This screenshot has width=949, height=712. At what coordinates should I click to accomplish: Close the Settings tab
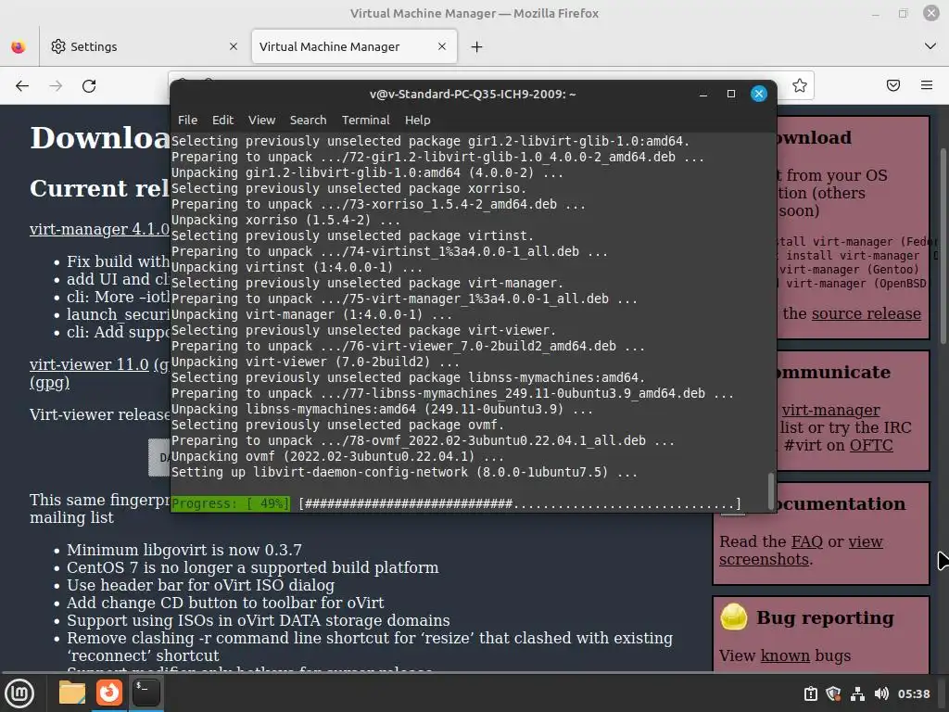coord(234,46)
